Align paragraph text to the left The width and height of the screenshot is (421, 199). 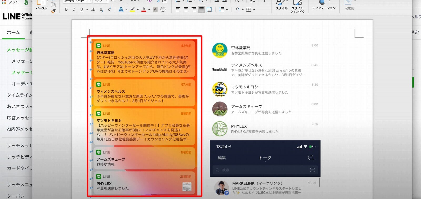[178, 9]
